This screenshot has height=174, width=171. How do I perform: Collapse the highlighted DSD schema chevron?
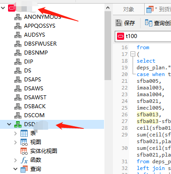point(9,124)
